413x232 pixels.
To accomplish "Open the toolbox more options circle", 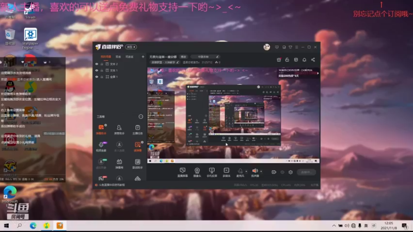I will 140,117.
